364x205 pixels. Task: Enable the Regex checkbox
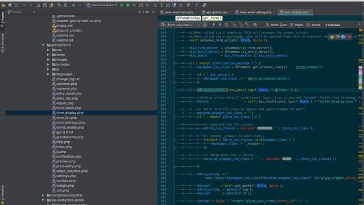292,25
